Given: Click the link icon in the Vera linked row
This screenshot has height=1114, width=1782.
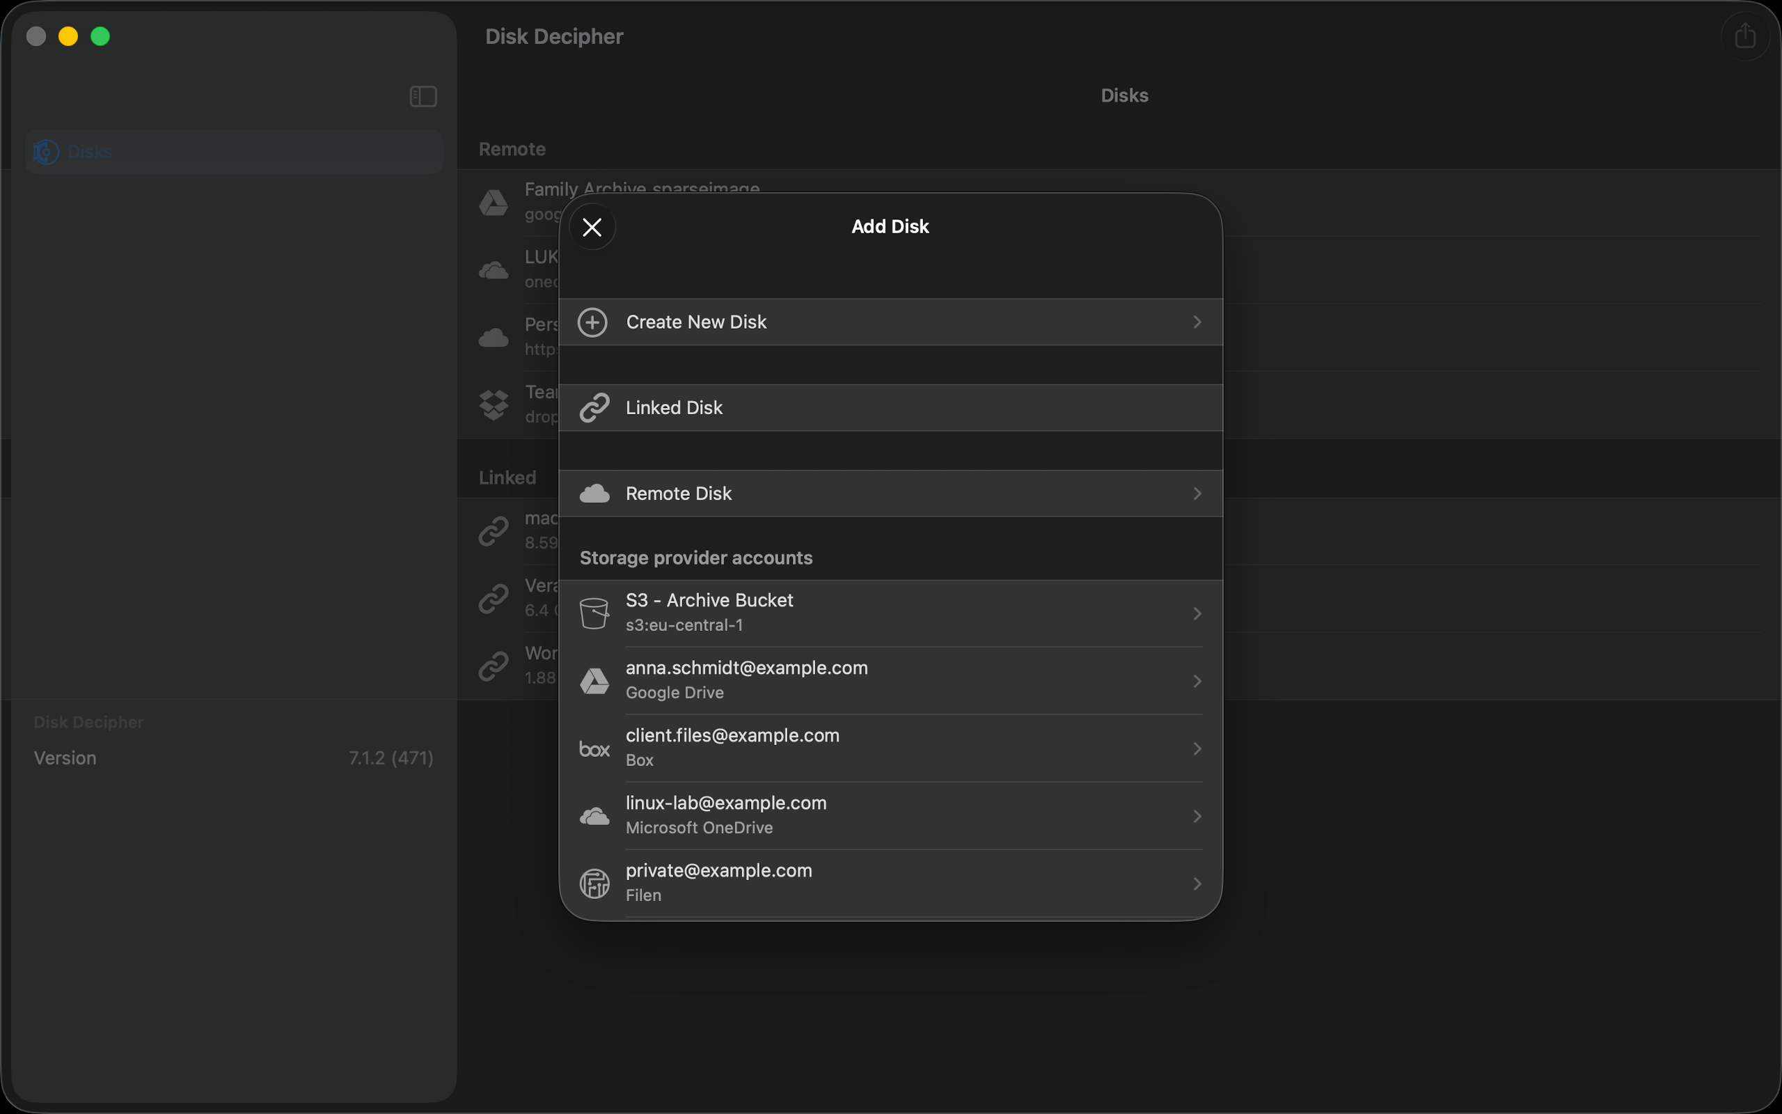Looking at the screenshot, I should point(494,598).
